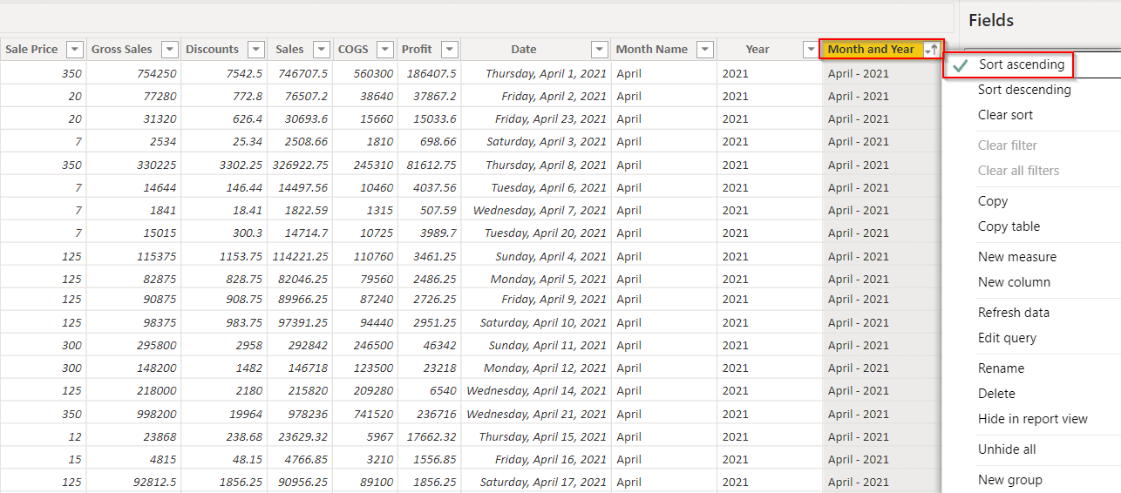Screen dimensions: 1121x493
Task: Expand the Month Name column dropdown
Action: (705, 50)
